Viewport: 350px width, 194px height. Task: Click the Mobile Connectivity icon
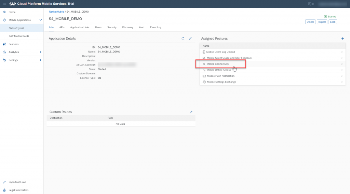(x=204, y=64)
